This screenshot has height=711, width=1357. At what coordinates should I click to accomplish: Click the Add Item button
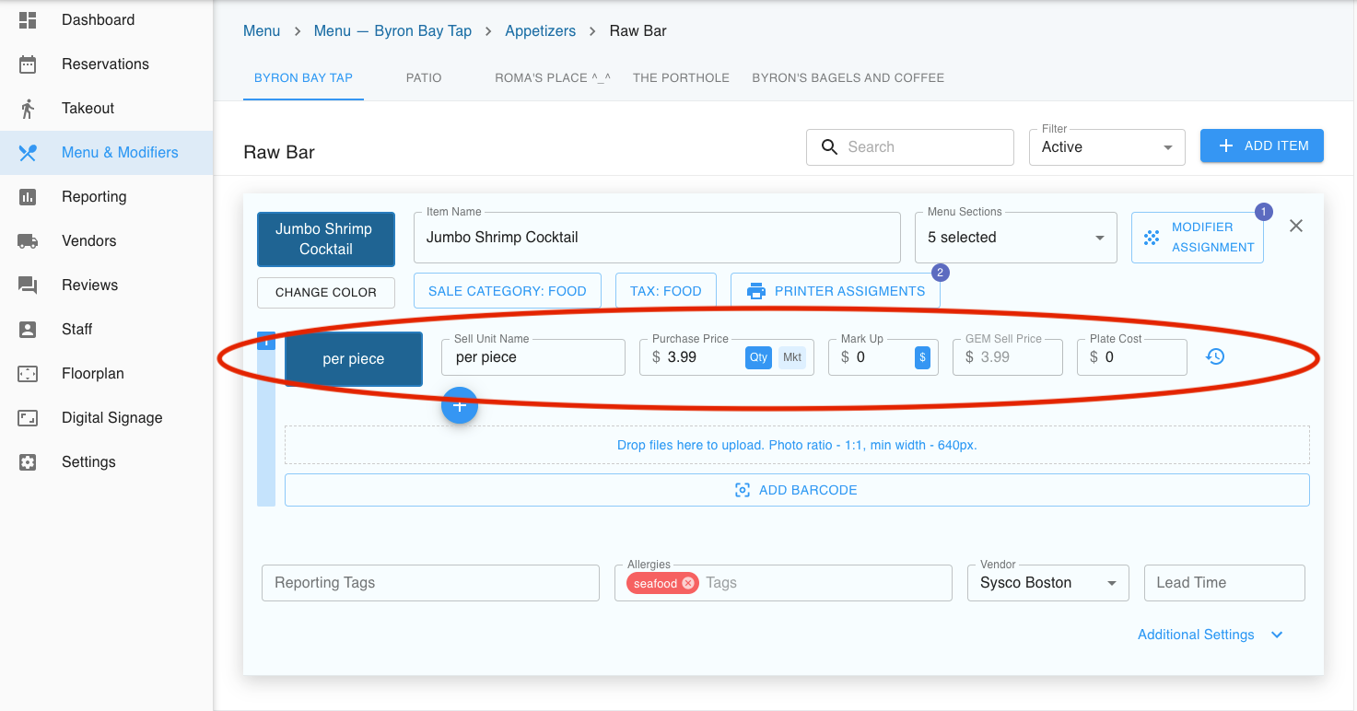1261,146
